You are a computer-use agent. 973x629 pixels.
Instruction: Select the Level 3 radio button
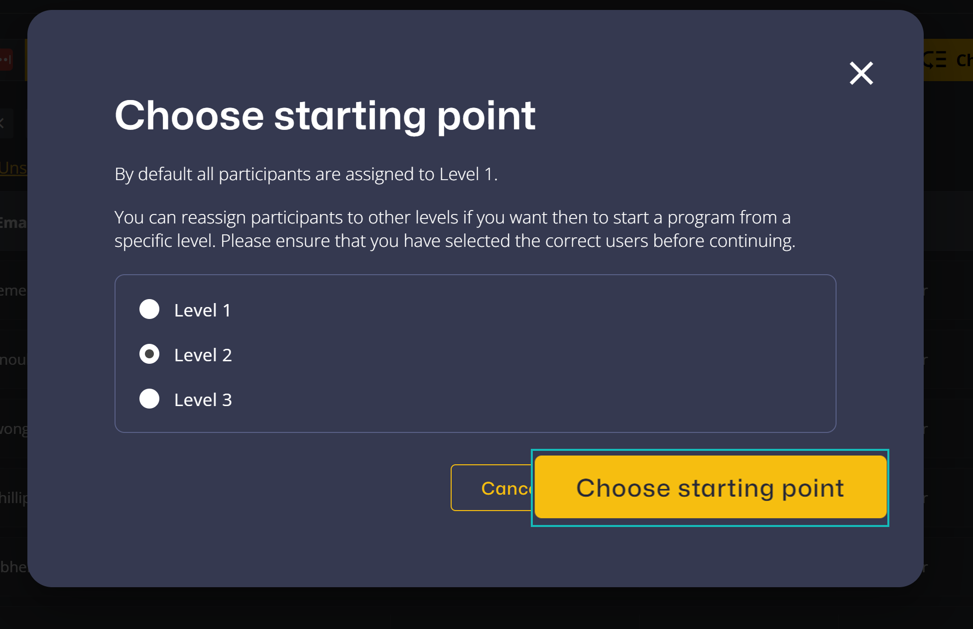pos(149,399)
